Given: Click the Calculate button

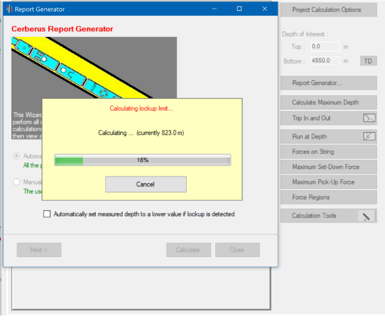Looking at the screenshot, I should coord(189,250).
